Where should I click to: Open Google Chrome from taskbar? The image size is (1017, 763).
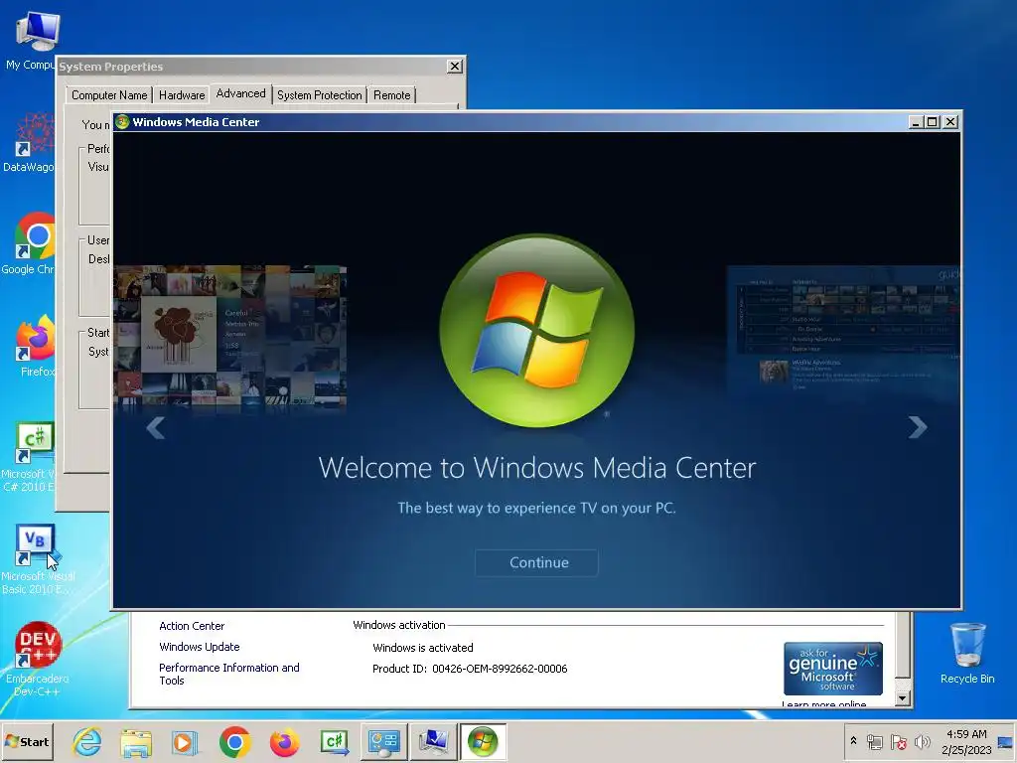click(234, 741)
